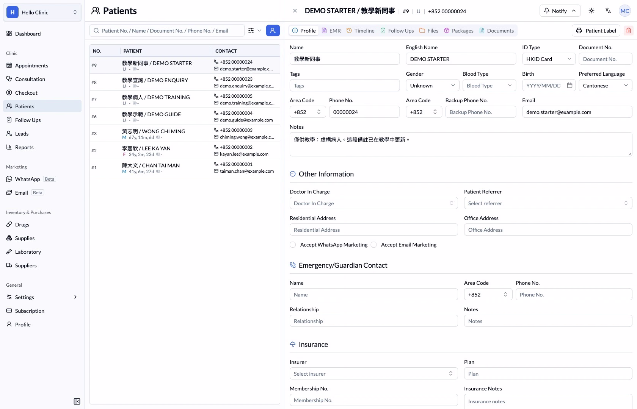Click the red delete patient trash icon
The image size is (637, 409).
pos(628,31)
